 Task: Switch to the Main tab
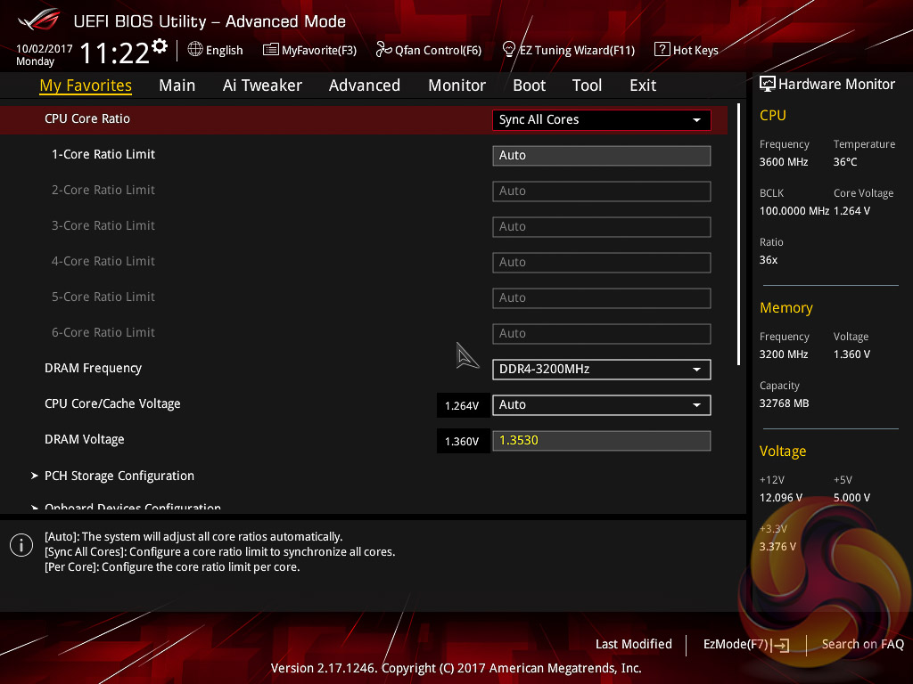click(x=177, y=85)
